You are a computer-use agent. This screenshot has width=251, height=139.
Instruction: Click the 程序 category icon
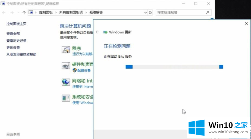pyautogui.click(x=66, y=50)
